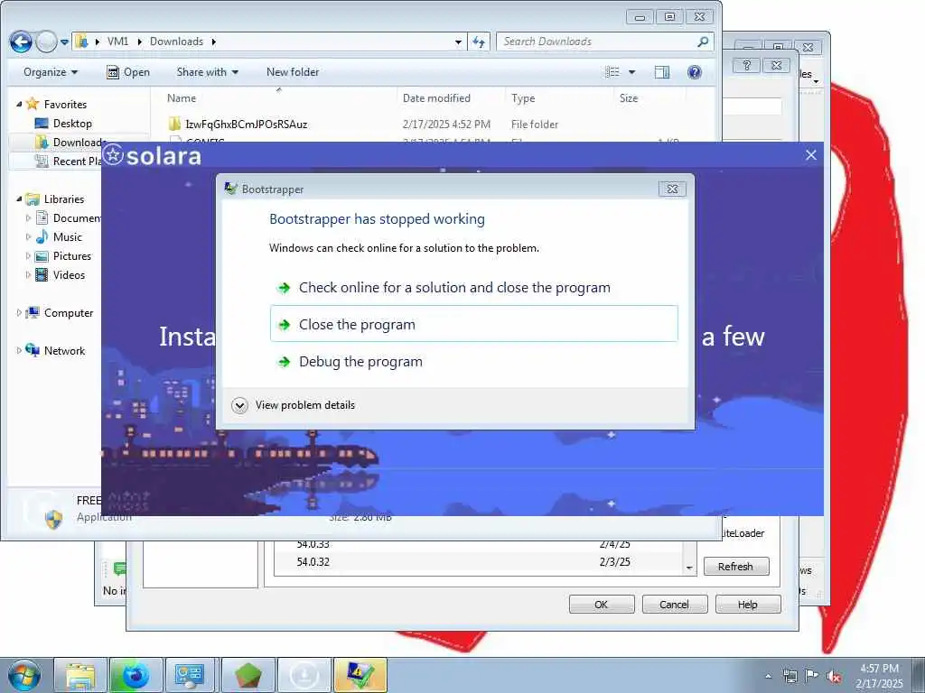This screenshot has width=925, height=693.
Task: Focus the Search Downloads field
Action: pyautogui.click(x=599, y=42)
